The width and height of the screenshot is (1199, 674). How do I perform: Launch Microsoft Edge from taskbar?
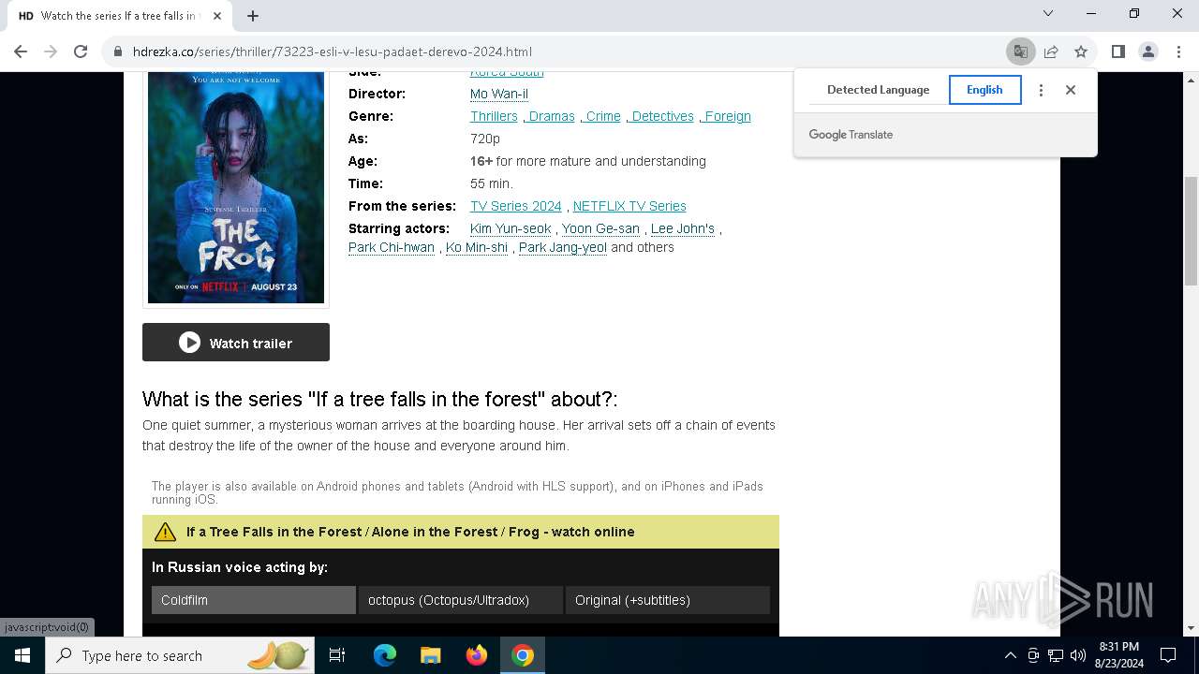(385, 655)
